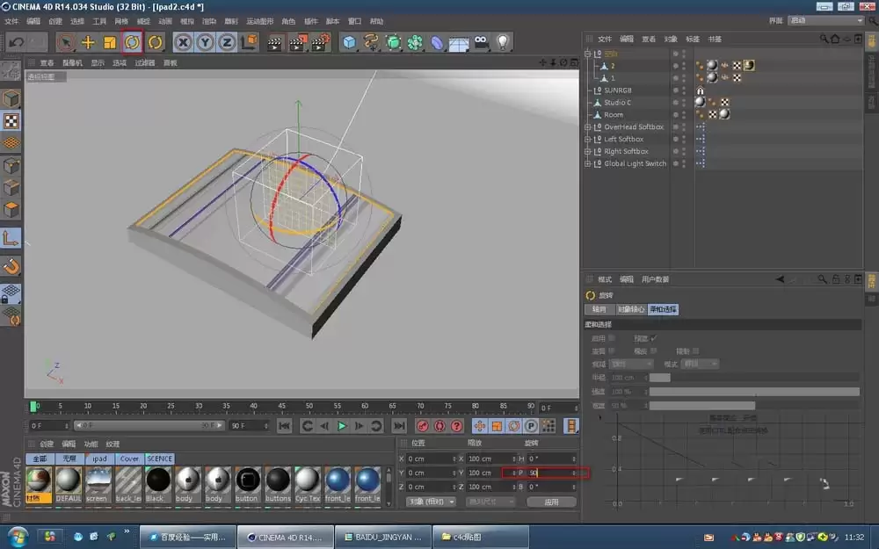
Task: Add a cube primitive from the toolbar
Action: (351, 41)
